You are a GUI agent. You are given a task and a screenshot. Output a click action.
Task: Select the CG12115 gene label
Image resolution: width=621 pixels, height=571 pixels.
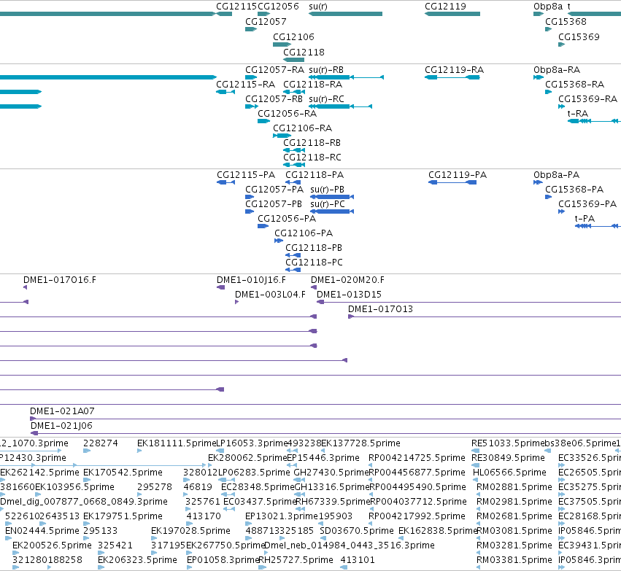[x=237, y=7]
